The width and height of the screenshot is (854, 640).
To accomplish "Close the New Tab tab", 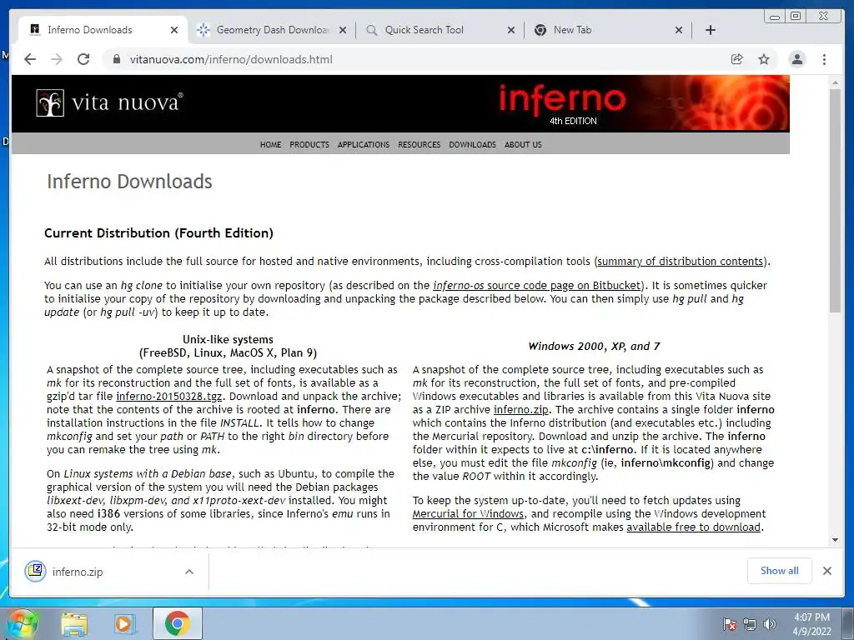I will (679, 30).
